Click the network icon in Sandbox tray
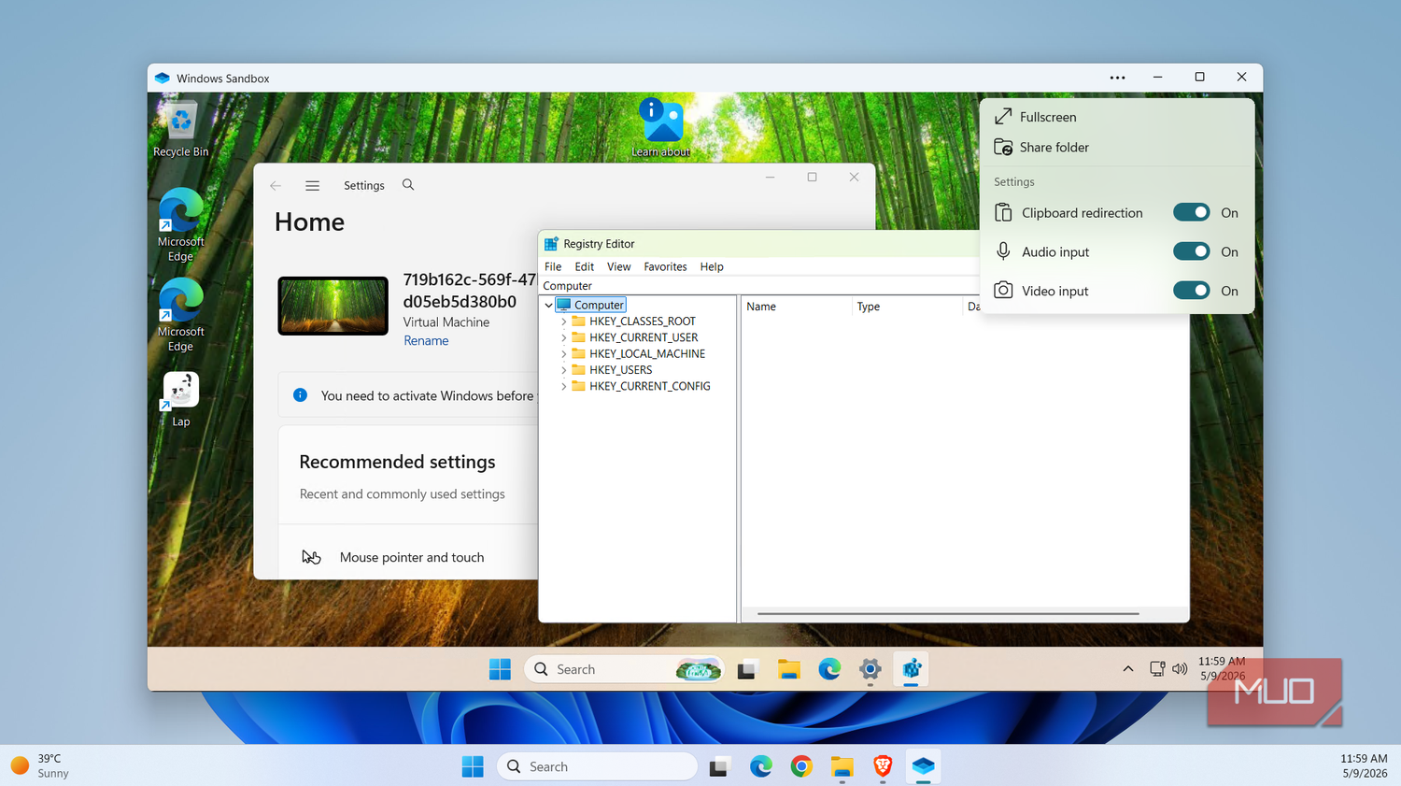The width and height of the screenshot is (1401, 786). pyautogui.click(x=1157, y=669)
